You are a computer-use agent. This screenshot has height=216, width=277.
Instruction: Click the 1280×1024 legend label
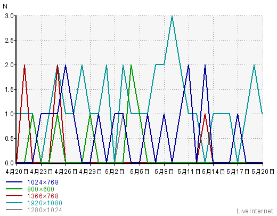[x=45, y=210]
